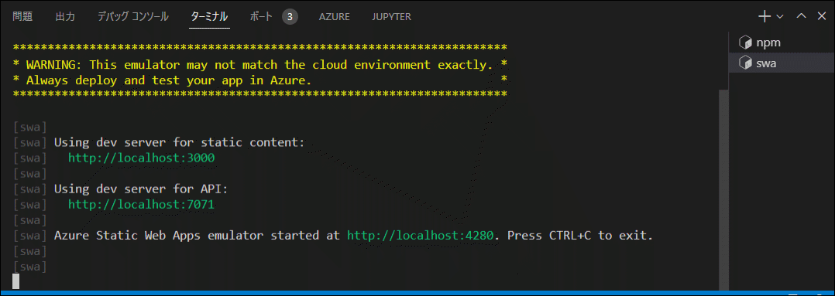Open the http://localhost:4280 emulator link

(x=421, y=235)
